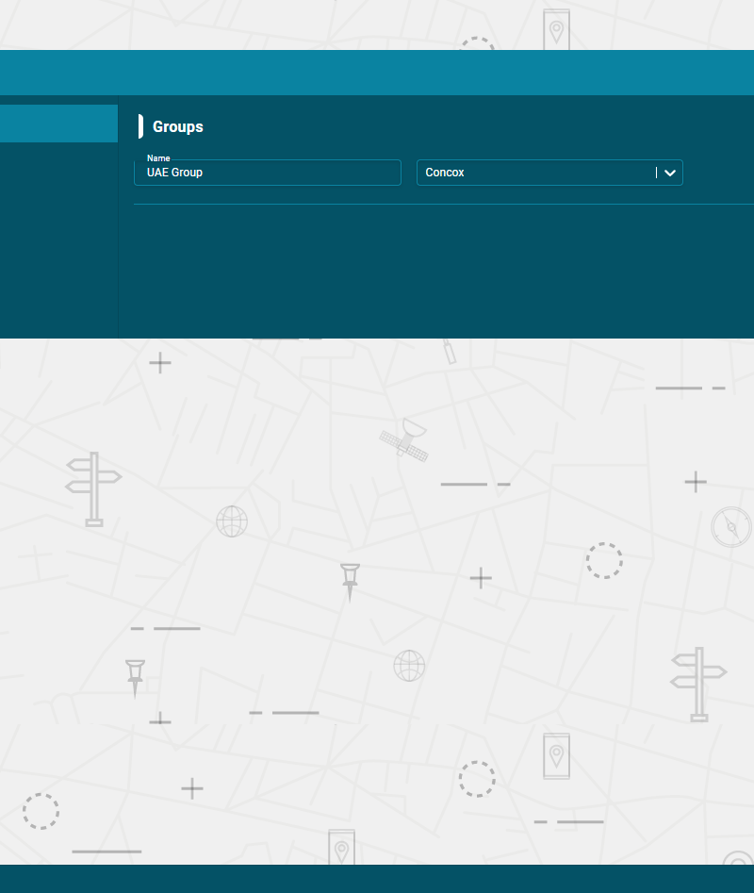754x893 pixels.
Task: Click the Groups heading
Action: [x=177, y=126]
